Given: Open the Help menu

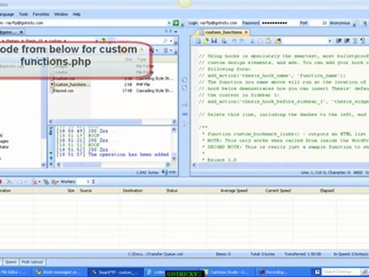Looking at the screenshot, I should coord(77,14).
